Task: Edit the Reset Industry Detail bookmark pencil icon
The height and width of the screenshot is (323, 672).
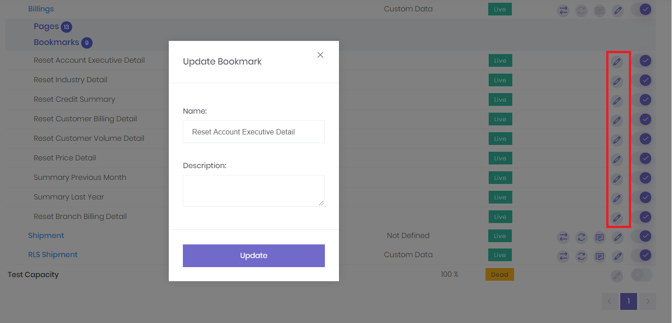Action: click(617, 81)
